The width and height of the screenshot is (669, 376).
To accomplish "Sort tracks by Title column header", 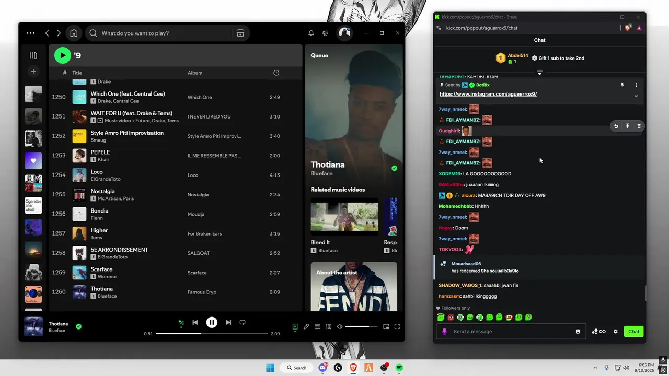I will [x=77, y=73].
